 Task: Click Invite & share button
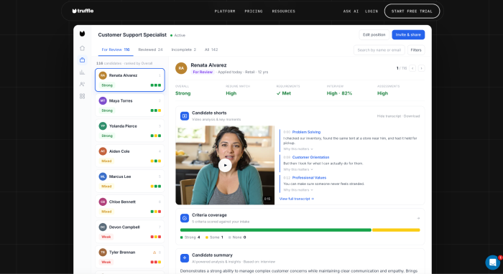pyautogui.click(x=408, y=34)
